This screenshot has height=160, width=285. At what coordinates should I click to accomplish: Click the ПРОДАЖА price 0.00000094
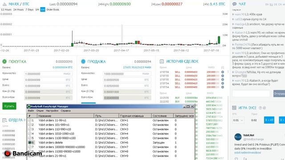point(142,62)
